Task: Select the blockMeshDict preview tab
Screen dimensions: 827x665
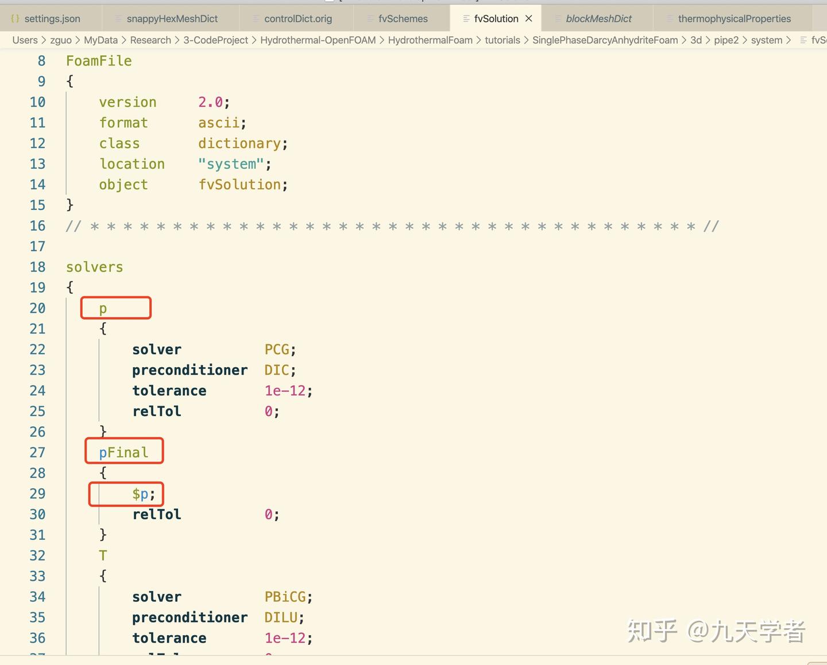Action: pyautogui.click(x=598, y=19)
